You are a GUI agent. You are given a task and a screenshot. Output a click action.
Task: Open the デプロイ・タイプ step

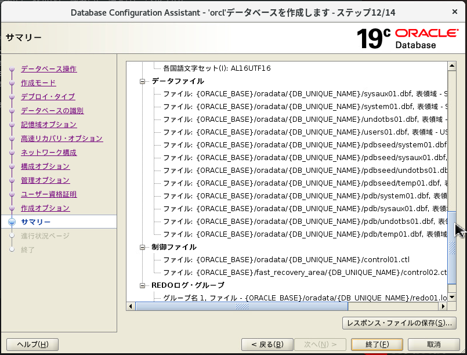click(48, 96)
